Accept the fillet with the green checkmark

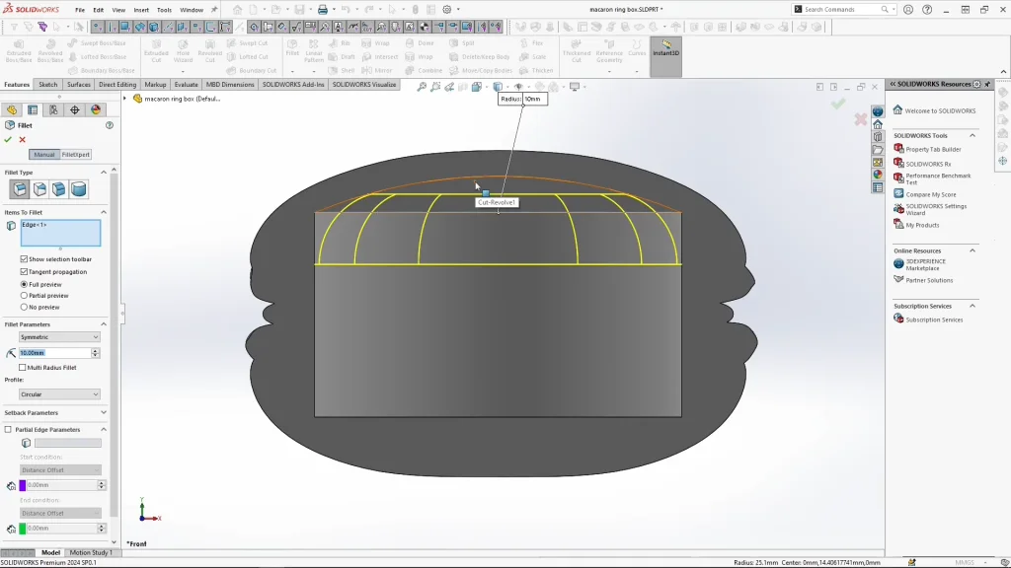pyautogui.click(x=8, y=140)
